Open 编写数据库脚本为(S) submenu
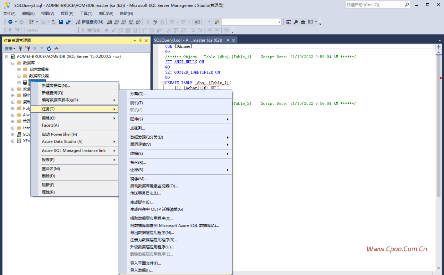The width and height of the screenshot is (444, 275). pos(75,100)
